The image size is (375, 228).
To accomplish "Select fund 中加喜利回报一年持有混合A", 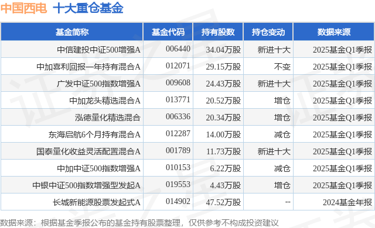I will point(88,67).
